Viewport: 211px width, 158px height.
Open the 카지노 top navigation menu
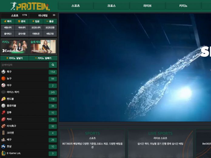tap(183, 6)
